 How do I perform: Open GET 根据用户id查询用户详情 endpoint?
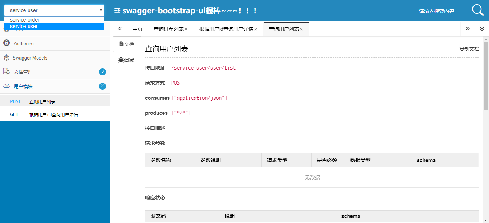tap(53, 115)
